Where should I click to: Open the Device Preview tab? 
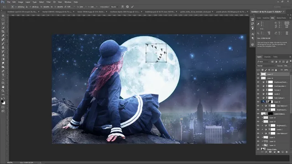click(281, 18)
